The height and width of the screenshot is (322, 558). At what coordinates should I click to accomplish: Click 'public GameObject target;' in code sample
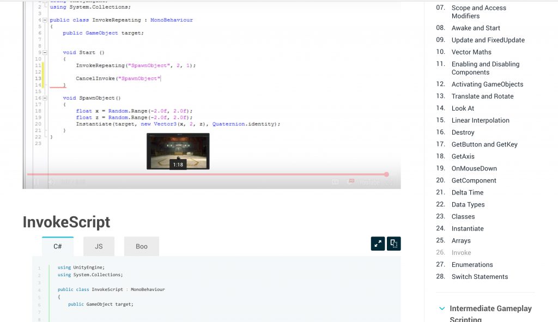coord(101,304)
